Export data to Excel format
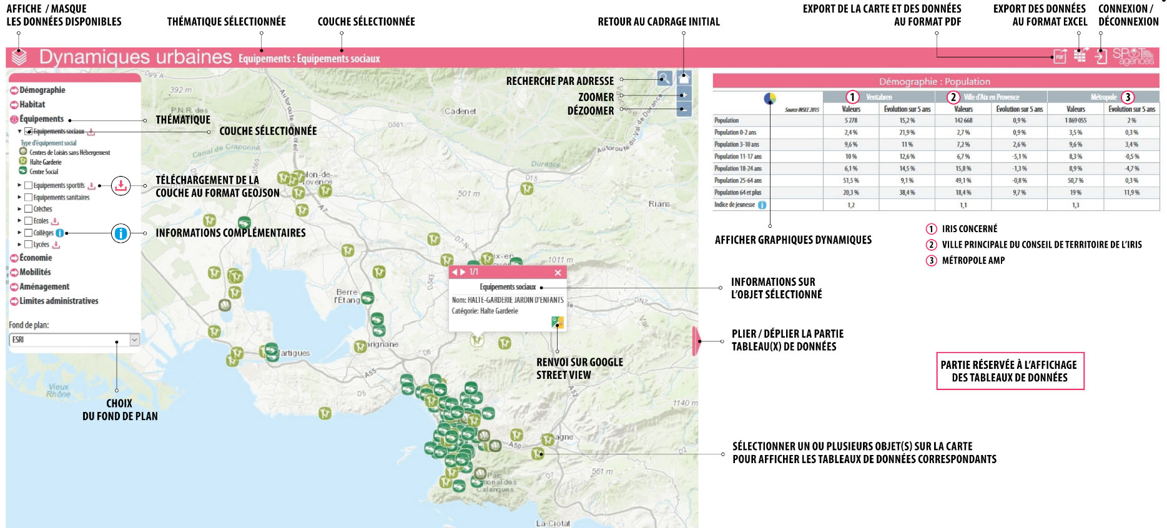1167x528 pixels. pos(1080,56)
